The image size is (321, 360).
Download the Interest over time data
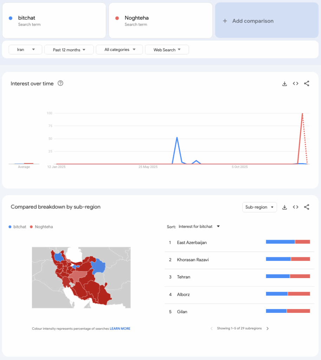coord(284,84)
